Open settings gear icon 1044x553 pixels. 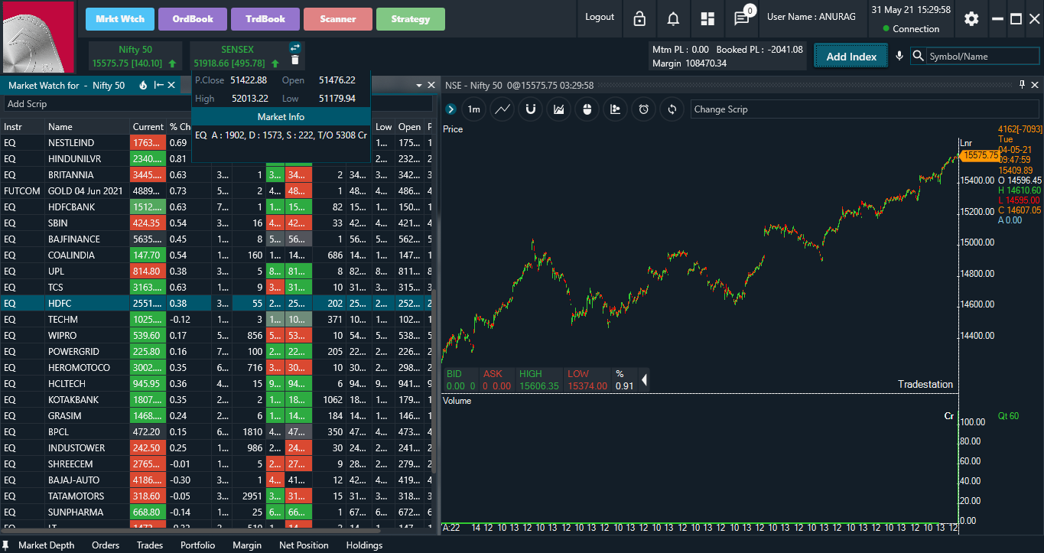point(971,19)
